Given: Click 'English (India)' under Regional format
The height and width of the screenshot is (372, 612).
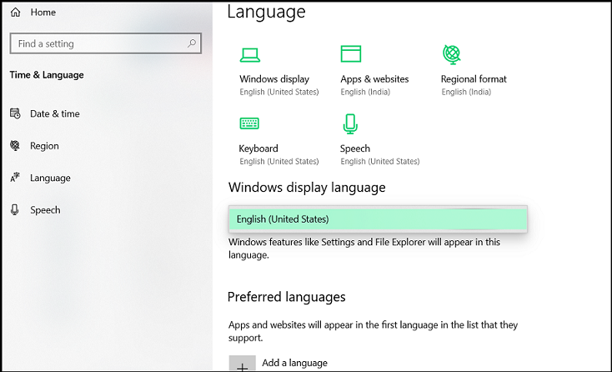Looking at the screenshot, I should click(x=466, y=92).
